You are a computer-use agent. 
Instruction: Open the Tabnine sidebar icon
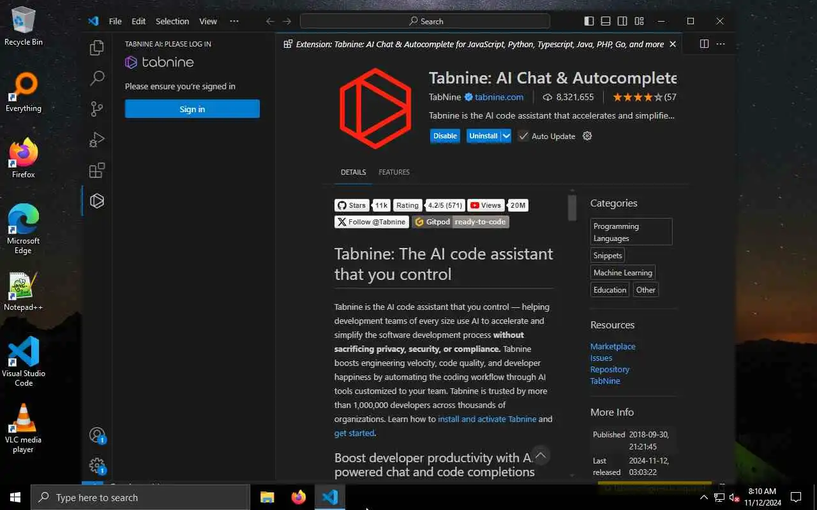(x=97, y=201)
